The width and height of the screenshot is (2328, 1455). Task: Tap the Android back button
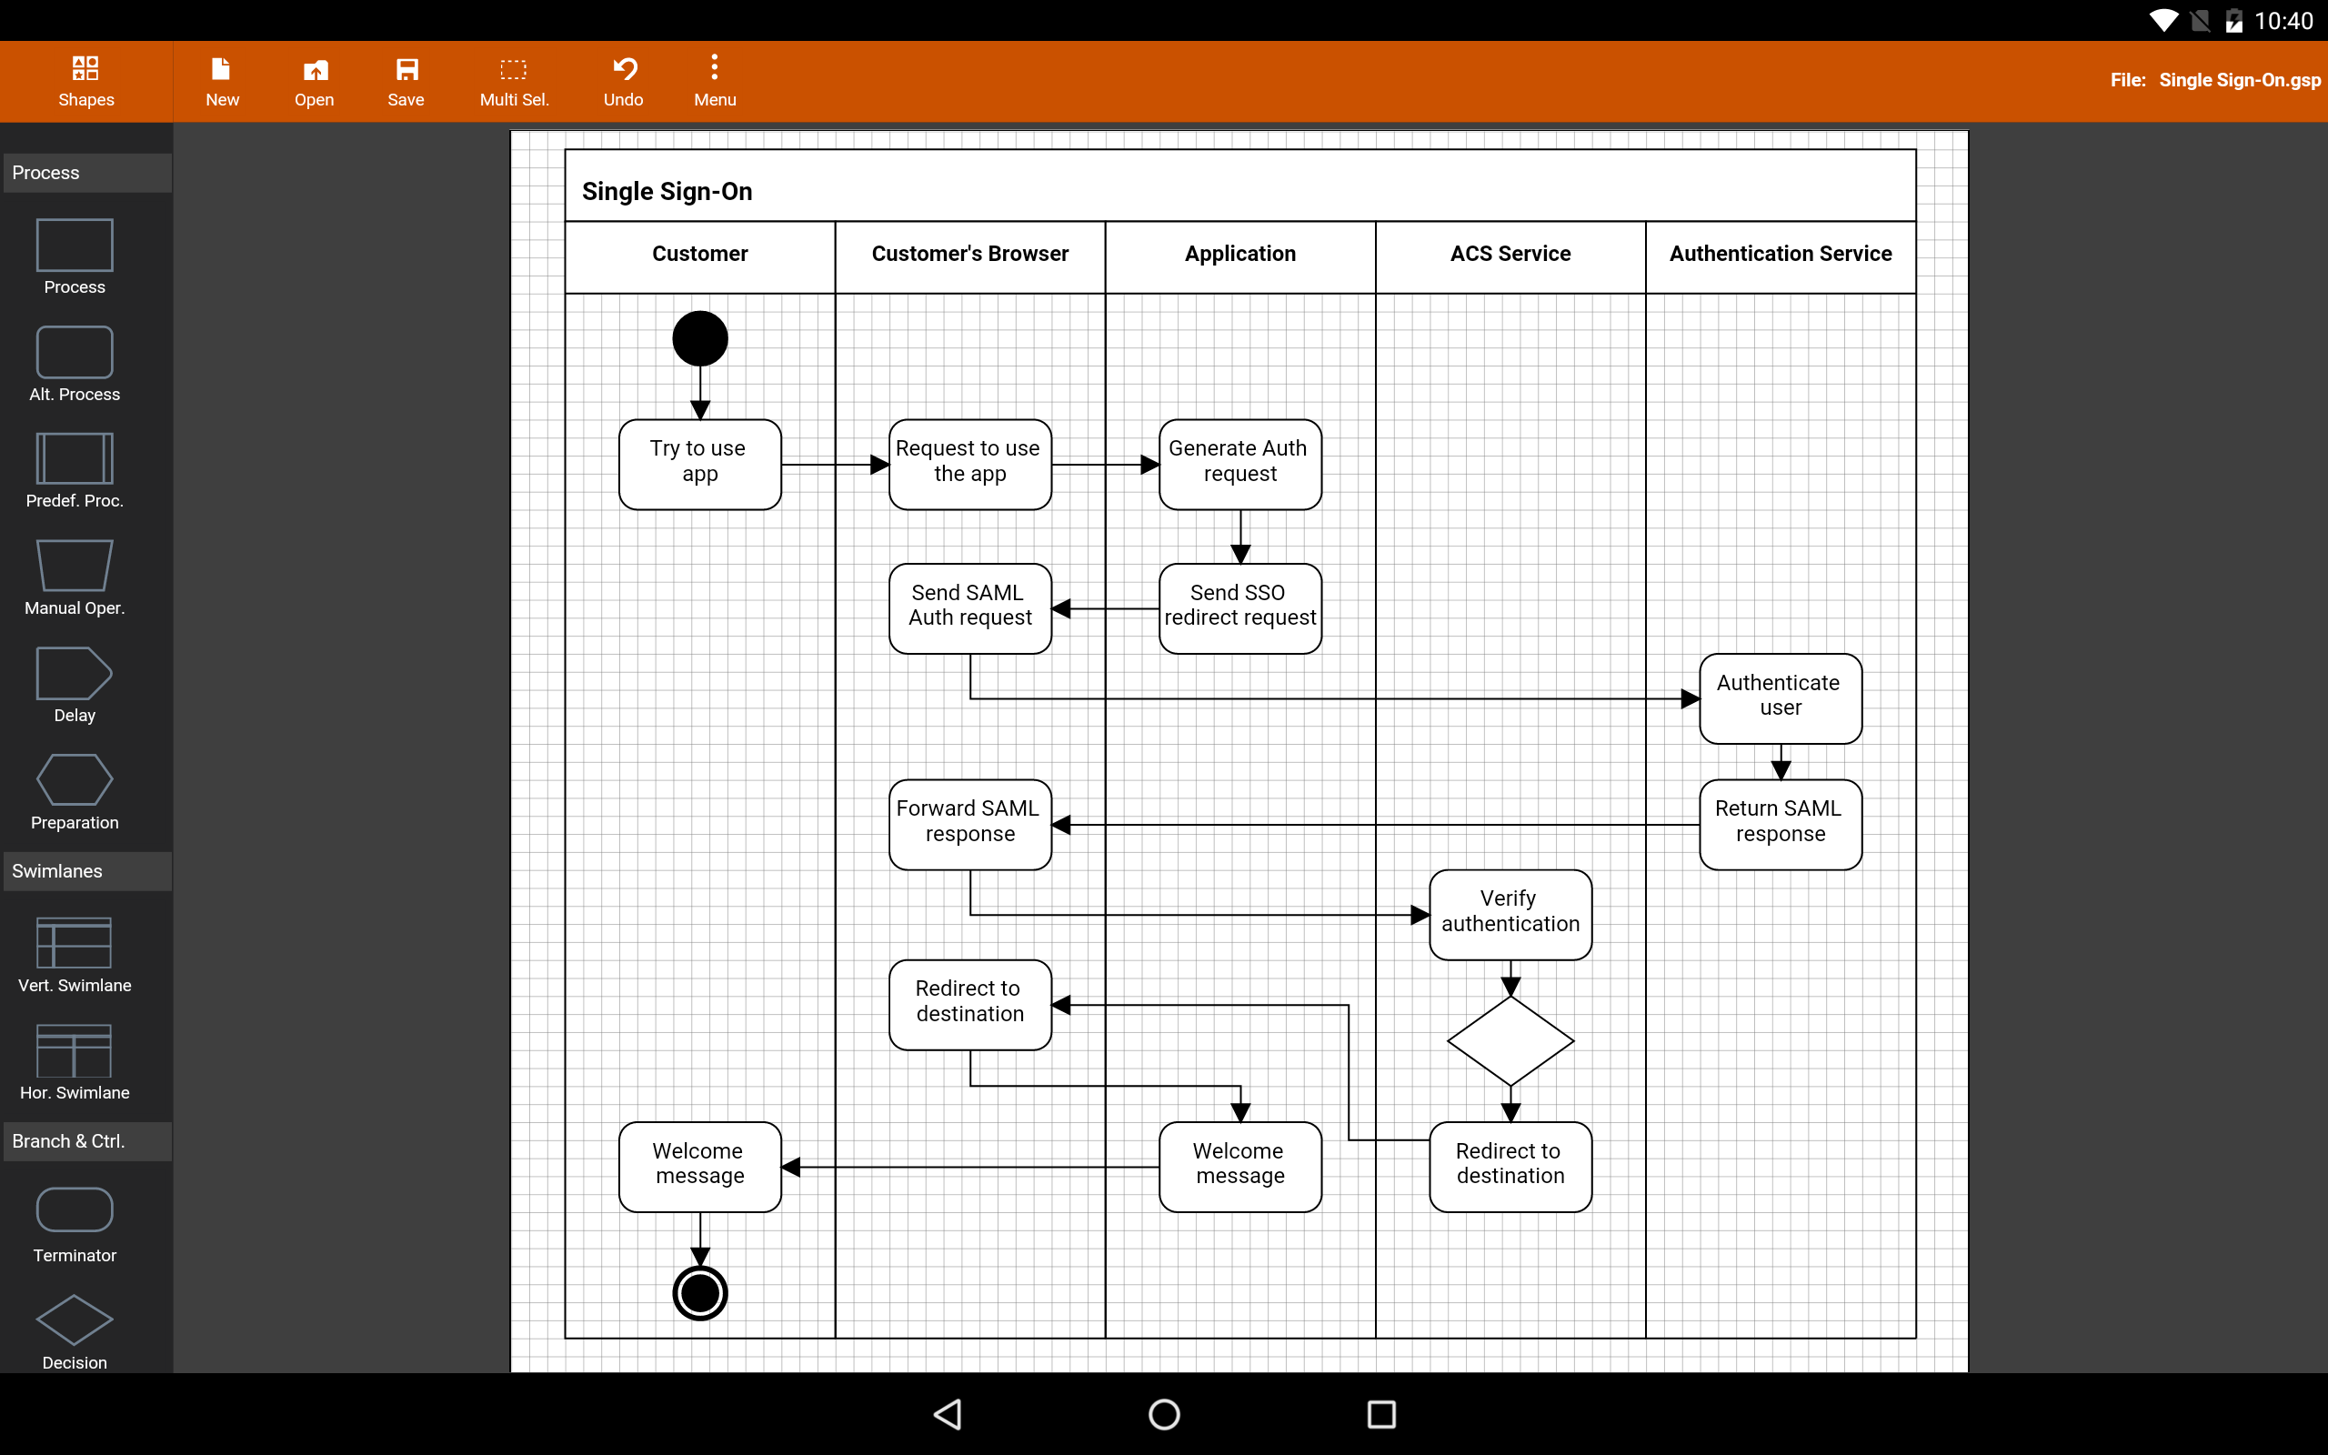point(948,1413)
